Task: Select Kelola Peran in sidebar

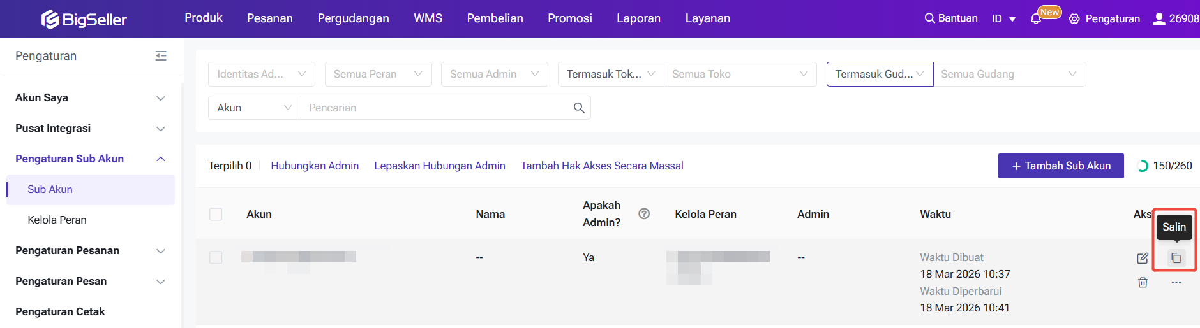Action: [57, 220]
